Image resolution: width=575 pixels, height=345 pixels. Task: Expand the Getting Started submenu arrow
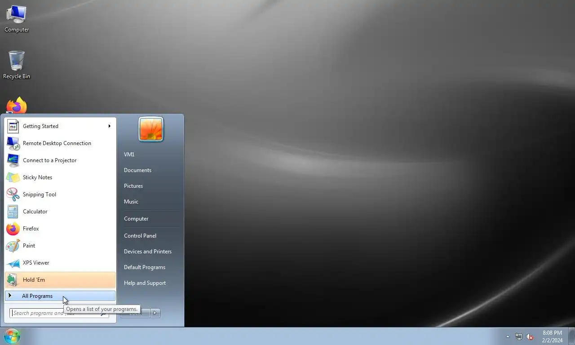click(x=109, y=126)
